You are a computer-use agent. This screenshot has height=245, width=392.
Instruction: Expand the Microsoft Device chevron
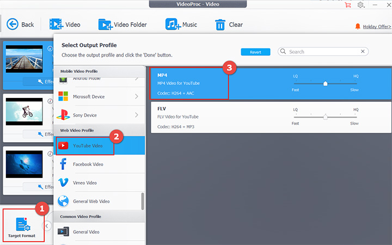(x=137, y=96)
